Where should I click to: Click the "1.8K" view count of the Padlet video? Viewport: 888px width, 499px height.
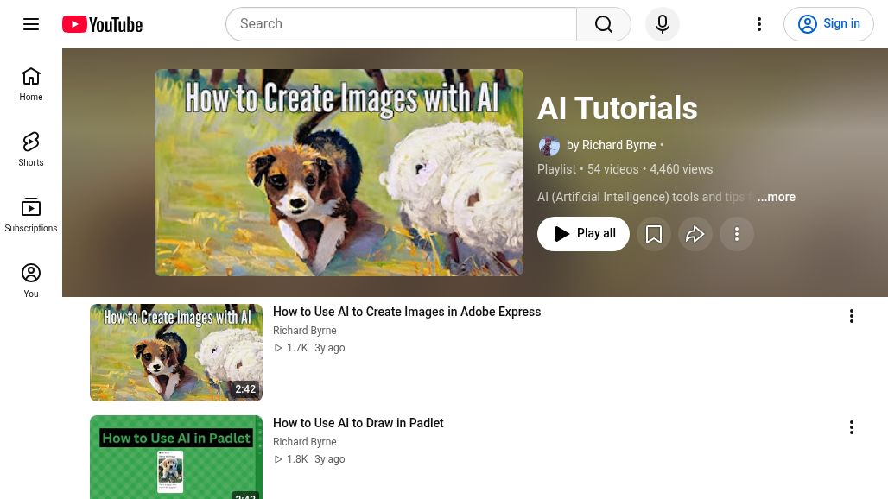coord(297,459)
